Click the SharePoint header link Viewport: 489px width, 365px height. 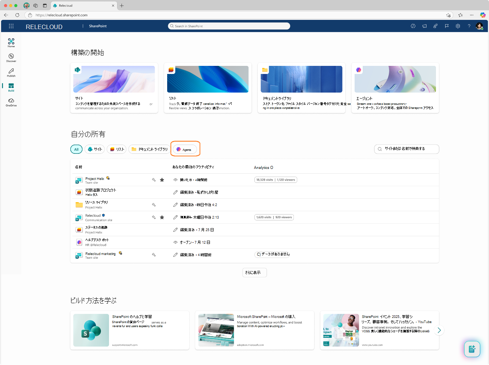[98, 26]
